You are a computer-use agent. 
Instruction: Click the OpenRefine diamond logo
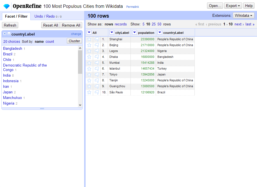point(6,6)
